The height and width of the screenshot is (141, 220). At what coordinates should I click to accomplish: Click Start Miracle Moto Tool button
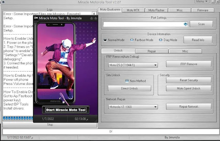[66, 110]
